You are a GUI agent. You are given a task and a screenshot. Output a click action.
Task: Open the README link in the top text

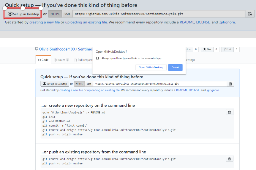tap(187, 22)
